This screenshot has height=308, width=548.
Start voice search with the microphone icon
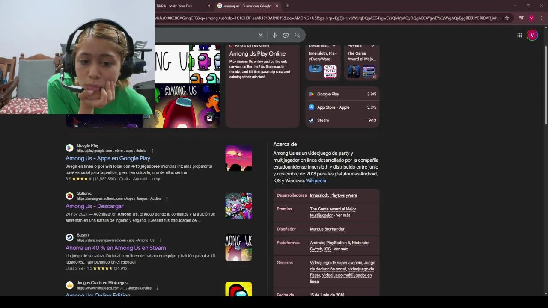[274, 35]
